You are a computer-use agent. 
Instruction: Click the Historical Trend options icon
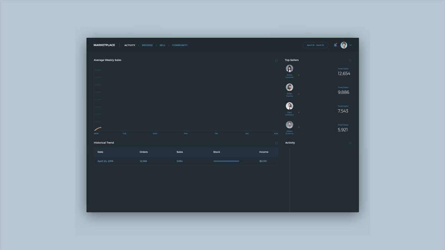coord(276,143)
